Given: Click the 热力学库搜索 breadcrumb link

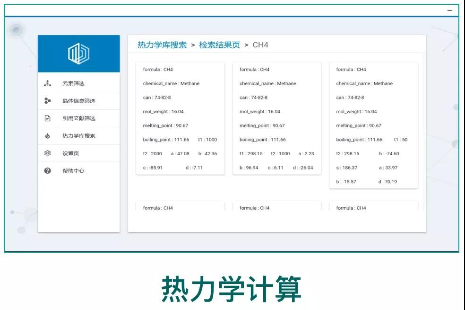Looking at the screenshot, I should click(x=162, y=45).
